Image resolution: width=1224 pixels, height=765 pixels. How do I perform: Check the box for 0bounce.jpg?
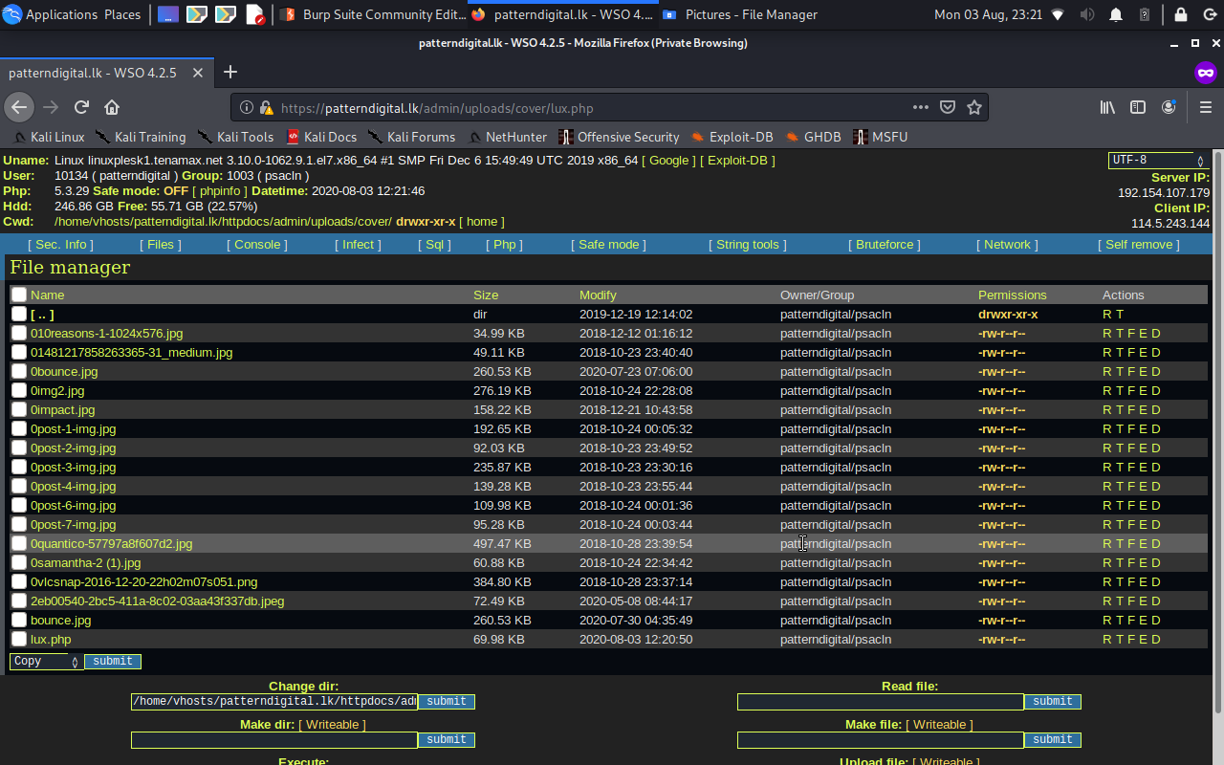pyautogui.click(x=19, y=371)
